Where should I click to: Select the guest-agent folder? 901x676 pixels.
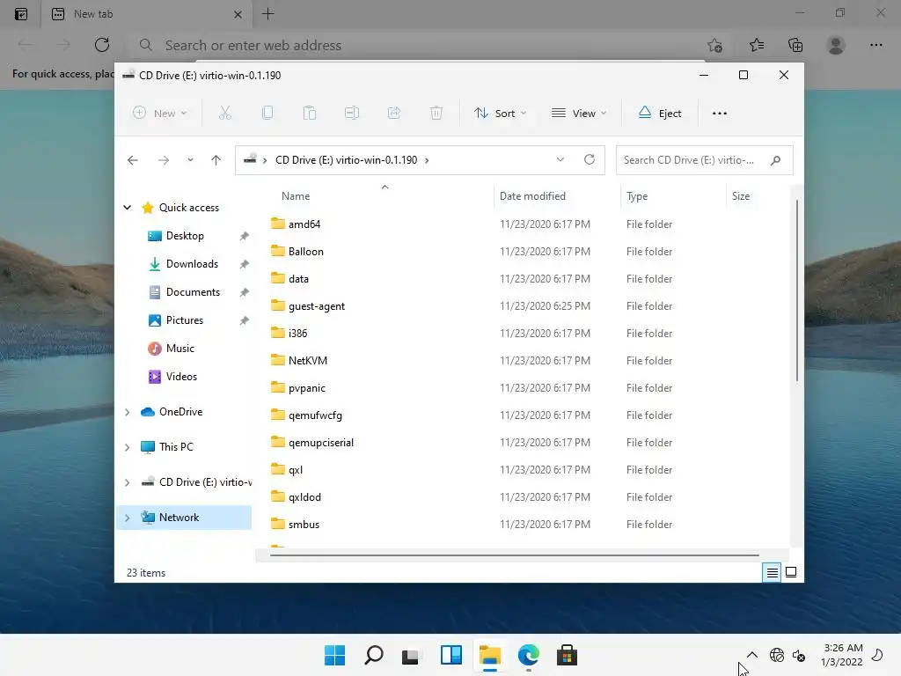pos(317,306)
